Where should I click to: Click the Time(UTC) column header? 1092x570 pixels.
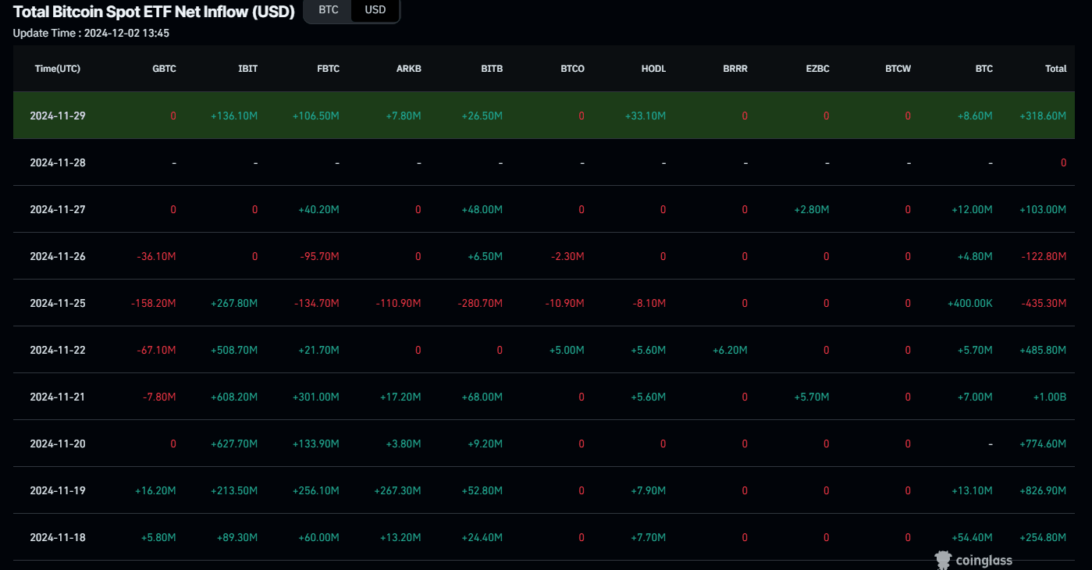[x=58, y=69]
